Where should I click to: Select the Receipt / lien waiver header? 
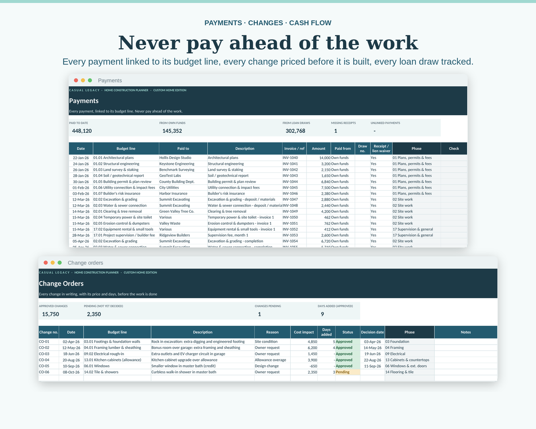pyautogui.click(x=381, y=148)
